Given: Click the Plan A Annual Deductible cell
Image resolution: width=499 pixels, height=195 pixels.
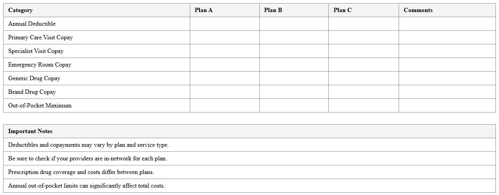Looking at the screenshot, I should [225, 24].
